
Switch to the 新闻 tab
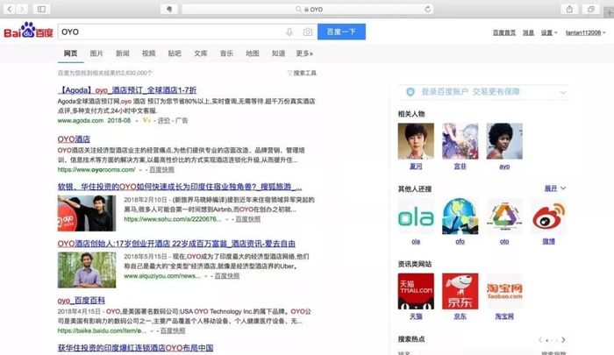123,53
